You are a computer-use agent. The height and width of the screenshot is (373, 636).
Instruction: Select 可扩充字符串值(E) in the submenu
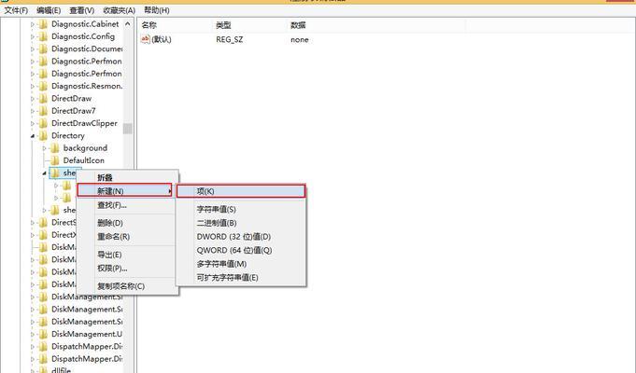(x=241, y=278)
